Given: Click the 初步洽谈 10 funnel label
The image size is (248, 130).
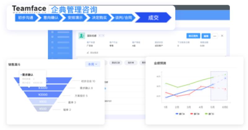Looking at the screenshot, I should pos(88,81).
